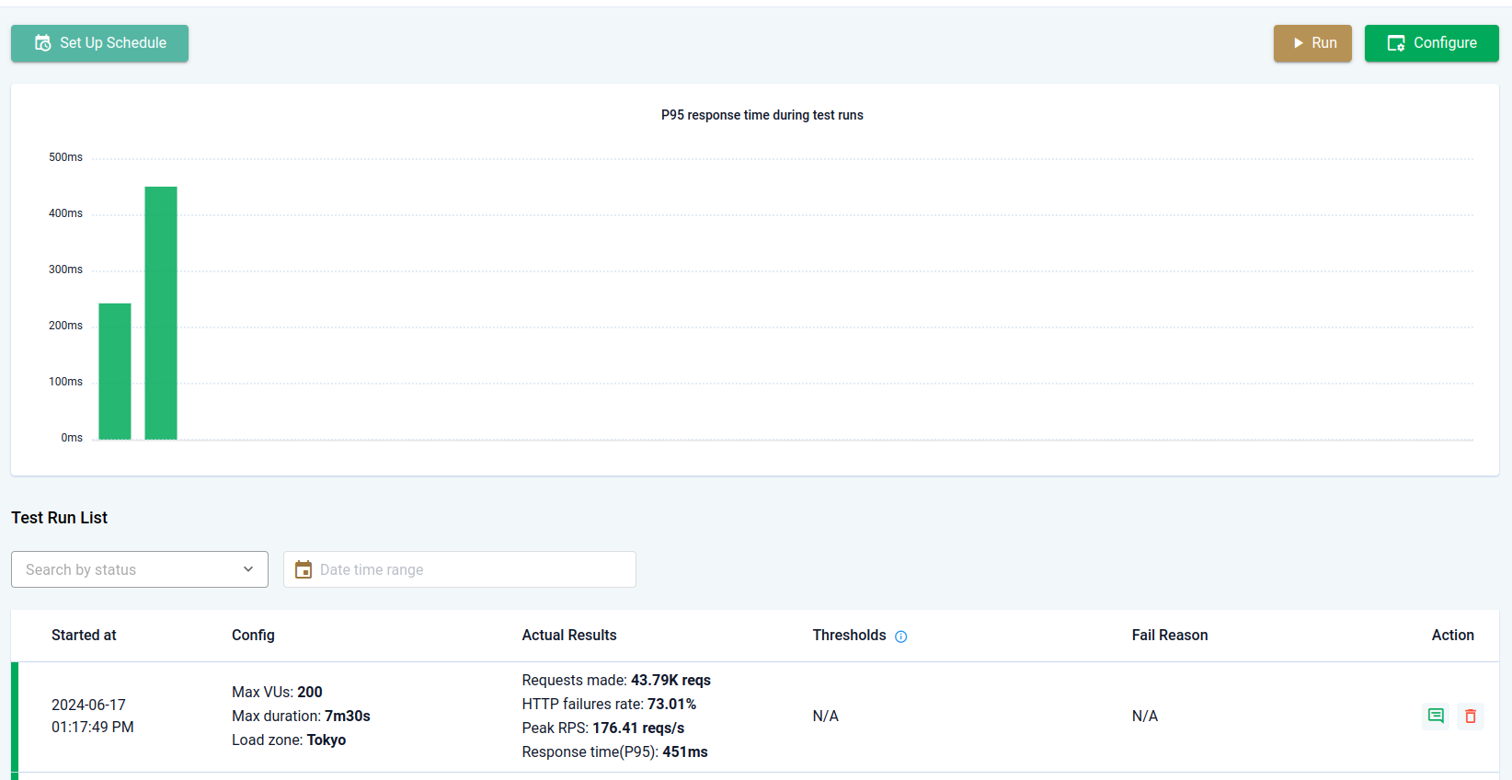Click the chevron arrow of status filter
Viewport: 1512px width, 780px height.
click(x=248, y=569)
